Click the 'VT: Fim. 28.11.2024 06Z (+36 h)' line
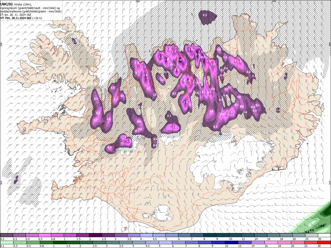The width and height of the screenshot is (331, 248). point(21,18)
